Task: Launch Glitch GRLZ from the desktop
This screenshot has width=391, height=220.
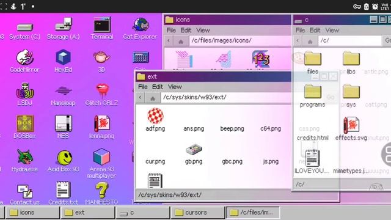Action: (101, 94)
